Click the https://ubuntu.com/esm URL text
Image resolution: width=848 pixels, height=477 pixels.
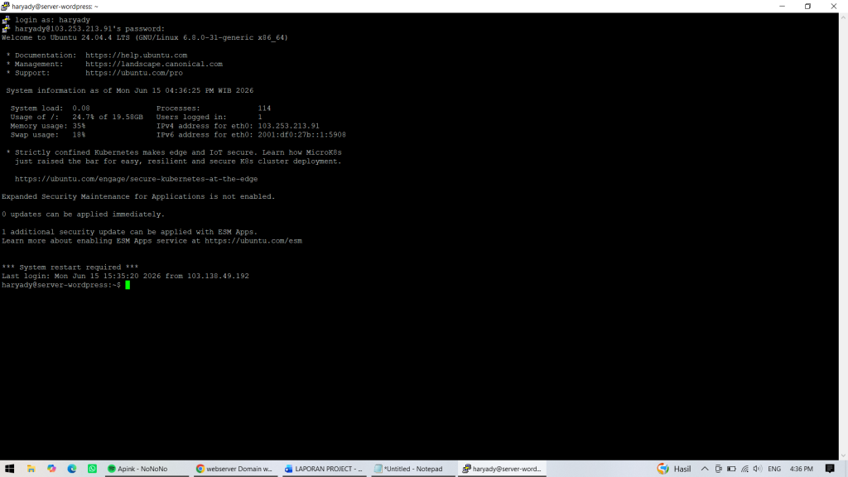point(253,241)
